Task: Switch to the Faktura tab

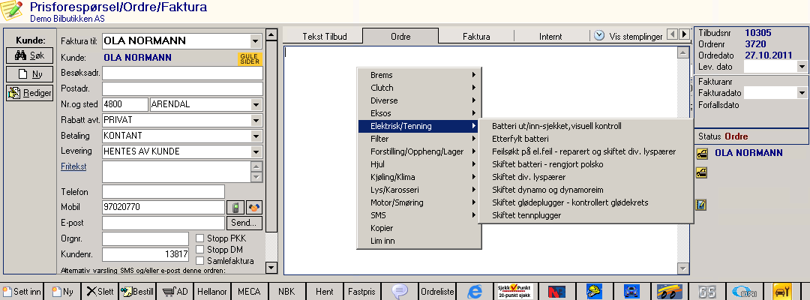Action: point(476,37)
